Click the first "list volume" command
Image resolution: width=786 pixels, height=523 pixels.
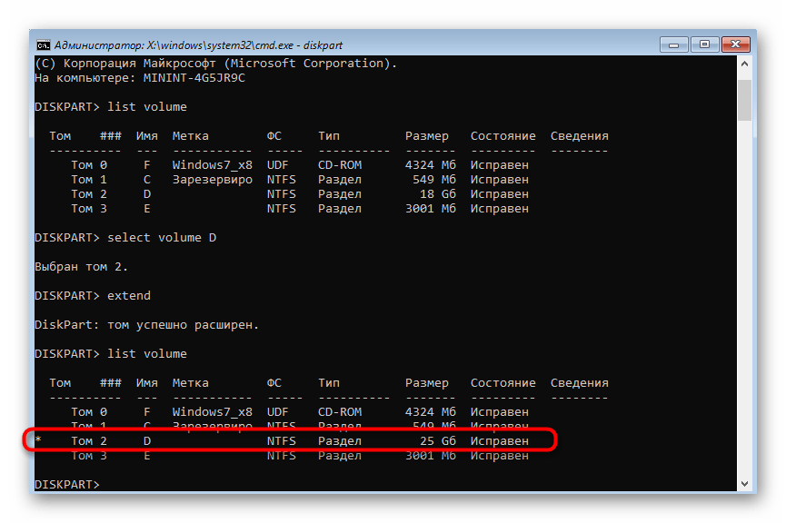[x=147, y=107]
